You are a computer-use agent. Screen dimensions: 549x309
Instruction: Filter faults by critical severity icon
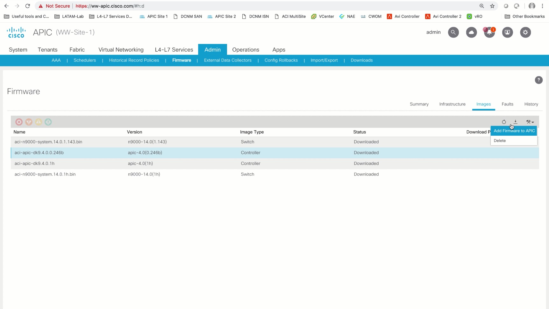pos(19,122)
